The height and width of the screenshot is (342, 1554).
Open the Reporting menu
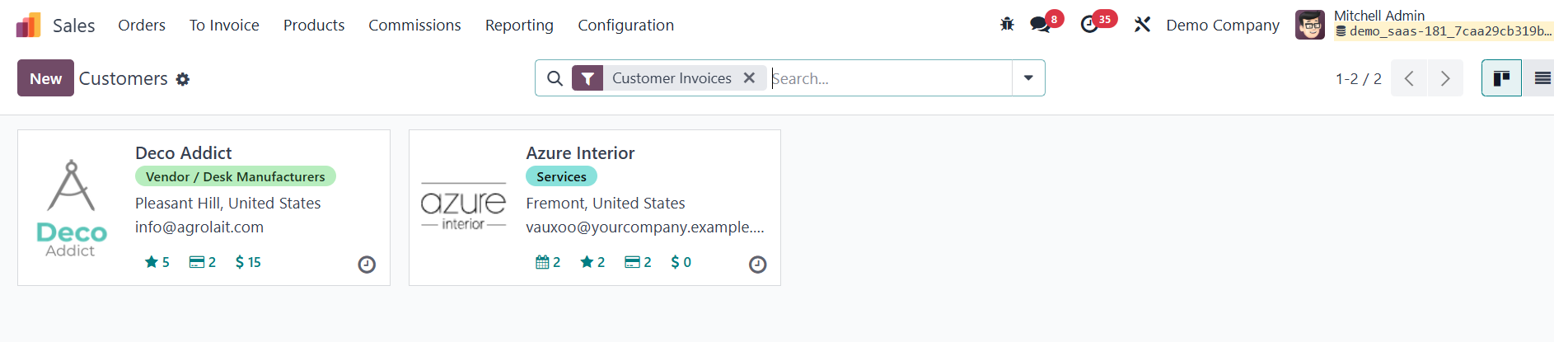tap(519, 26)
